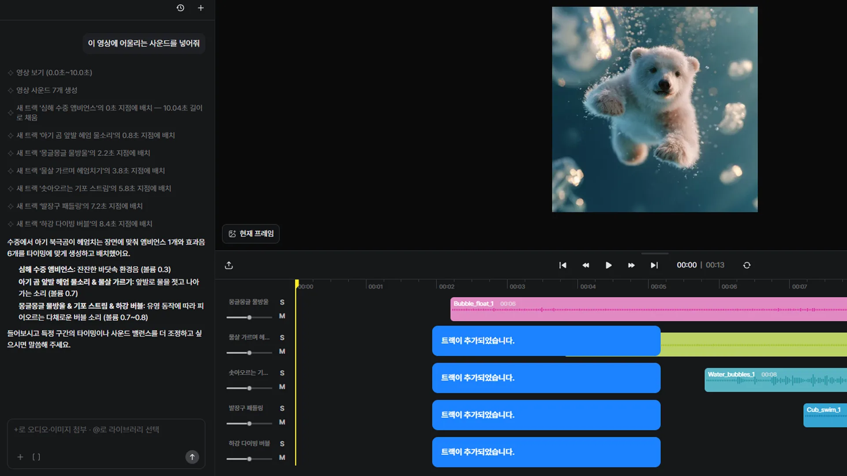This screenshot has height=476, width=847.
Task: Expand step '발장구 패들링' 7.2초 배치
Action: tap(79, 206)
